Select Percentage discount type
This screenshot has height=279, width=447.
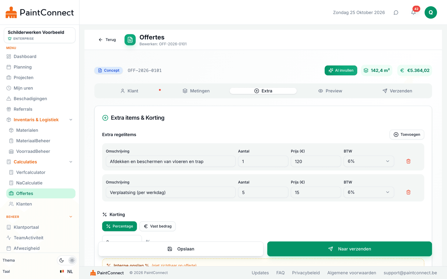click(x=120, y=226)
